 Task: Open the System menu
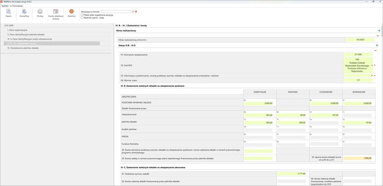click(5, 5)
